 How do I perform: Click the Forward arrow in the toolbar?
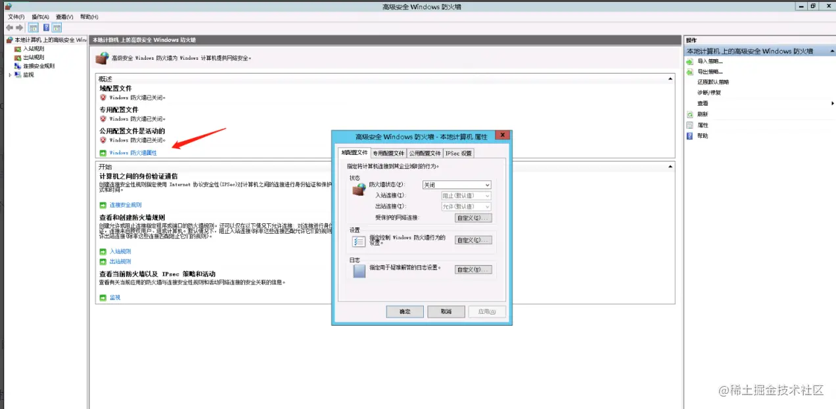tap(20, 28)
